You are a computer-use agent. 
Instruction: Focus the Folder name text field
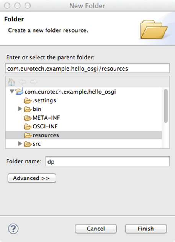tap(108, 161)
